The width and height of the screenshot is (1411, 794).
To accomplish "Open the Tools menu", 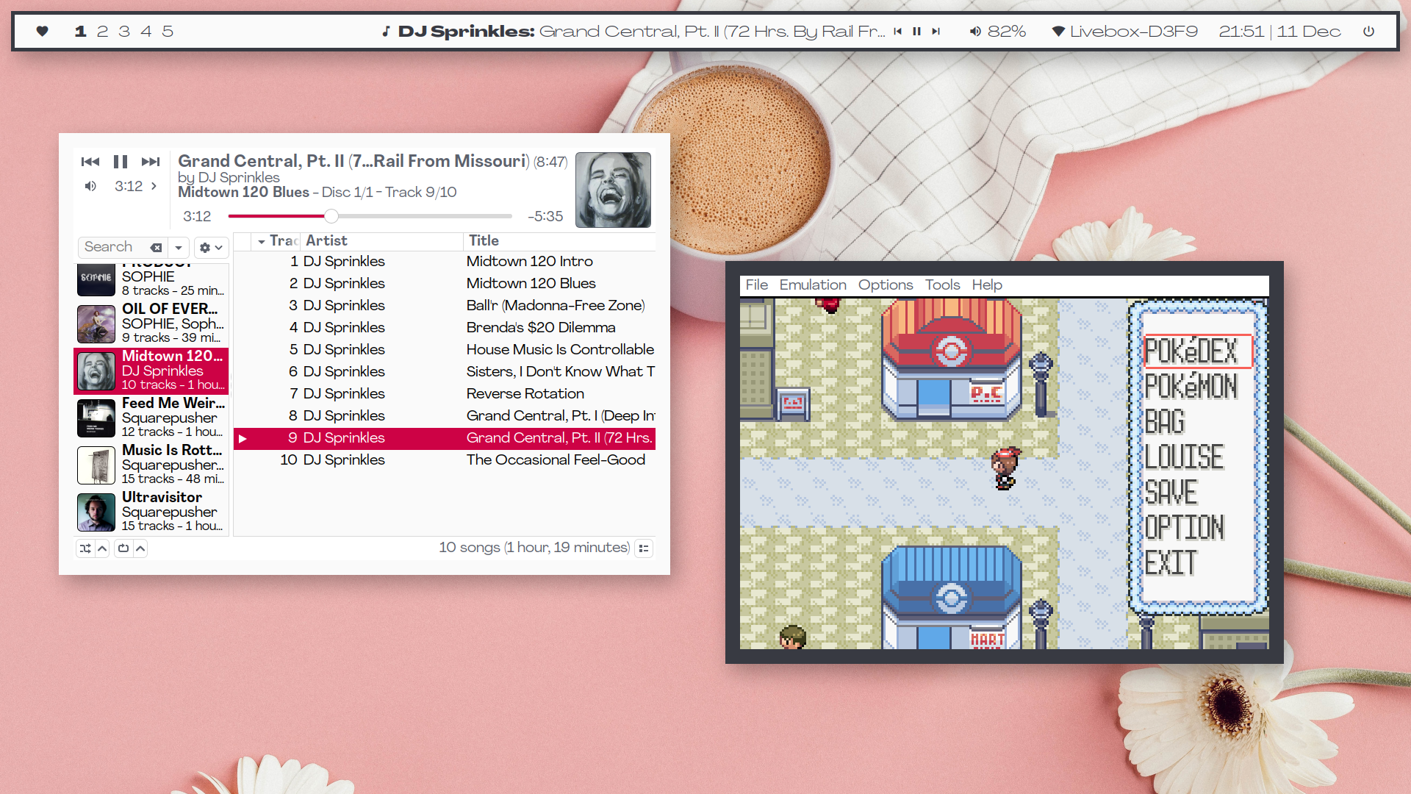I will [x=942, y=285].
